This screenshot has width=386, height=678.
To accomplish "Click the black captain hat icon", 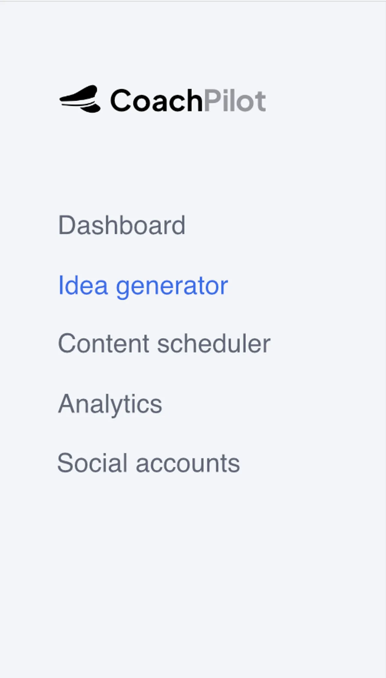I will (80, 99).
